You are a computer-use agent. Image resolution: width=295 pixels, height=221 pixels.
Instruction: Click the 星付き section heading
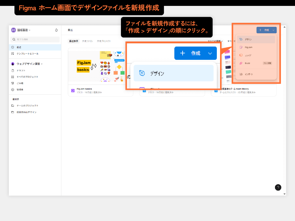(x=16, y=99)
